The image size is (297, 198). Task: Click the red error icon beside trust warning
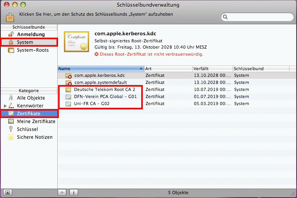pyautogui.click(x=97, y=54)
